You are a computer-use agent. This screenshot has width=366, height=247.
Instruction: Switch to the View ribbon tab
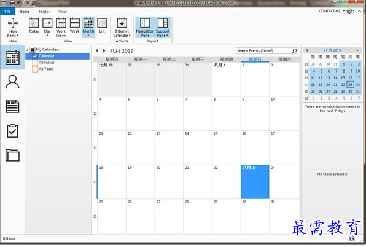pyautogui.click(x=63, y=12)
